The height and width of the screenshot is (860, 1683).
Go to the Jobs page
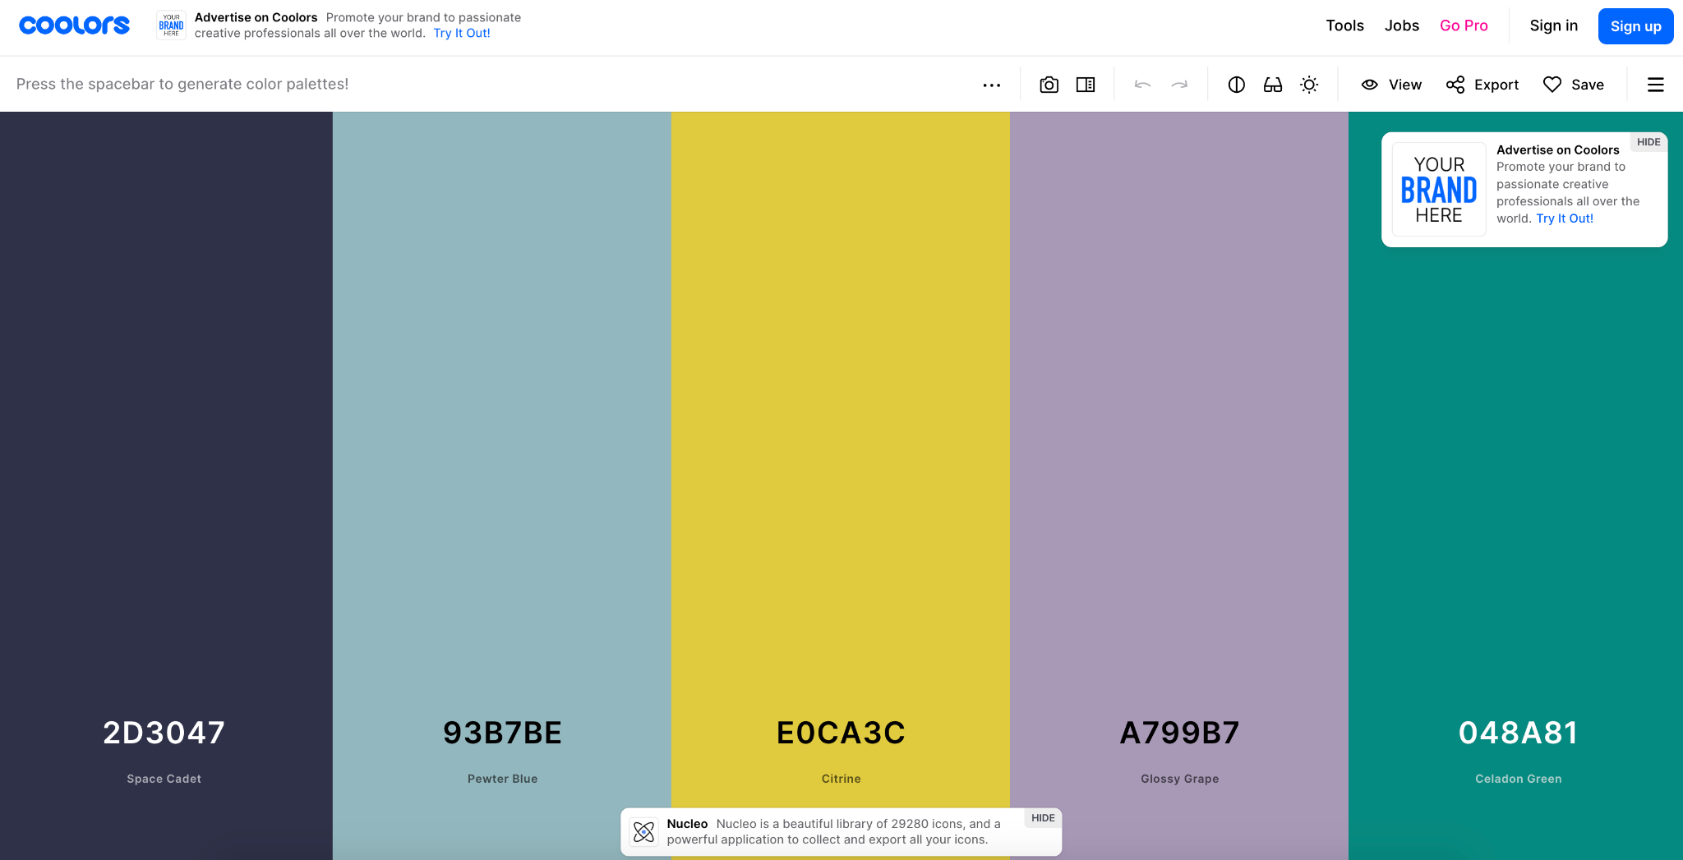1401,25
